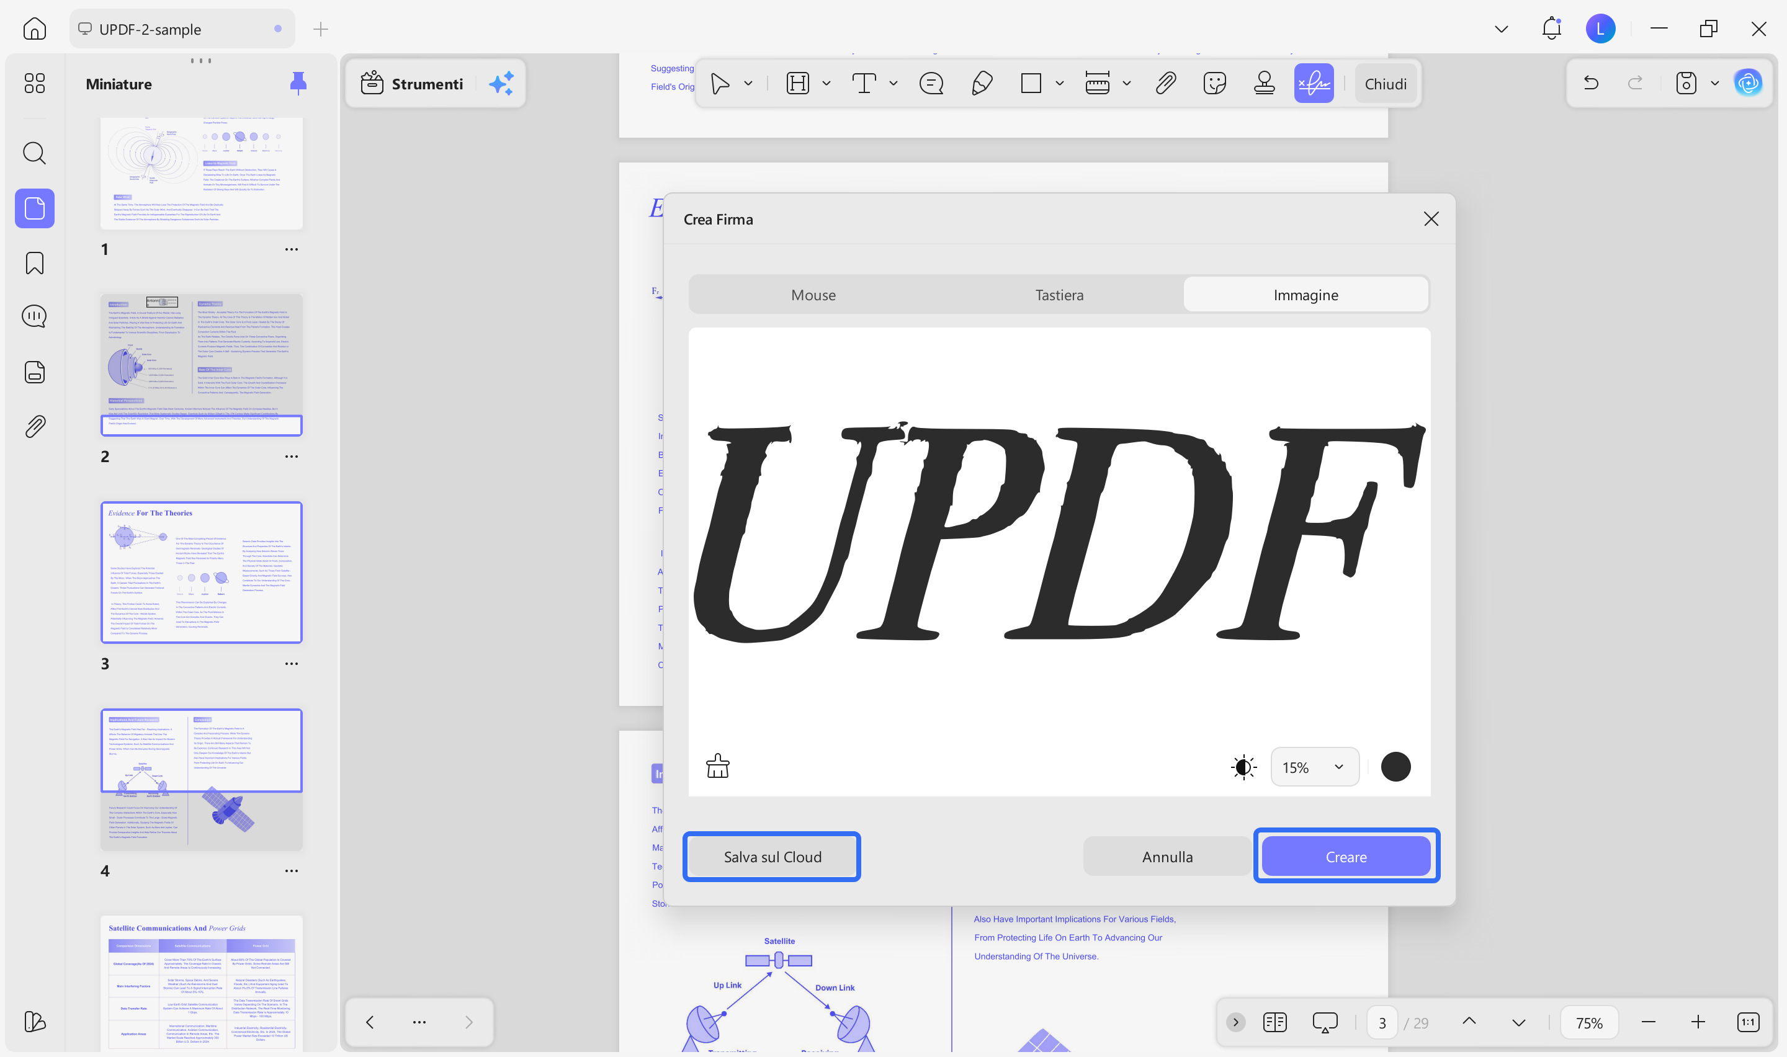
Task: Go to the next page with down chevron
Action: (x=1518, y=1022)
